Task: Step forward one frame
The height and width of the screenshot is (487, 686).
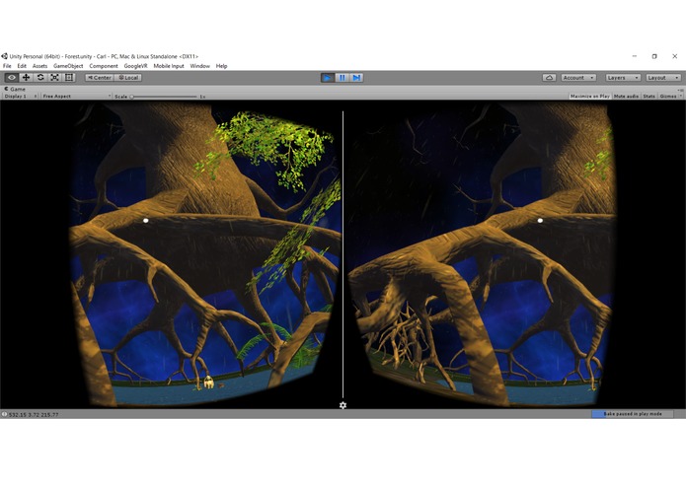Action: coord(356,78)
